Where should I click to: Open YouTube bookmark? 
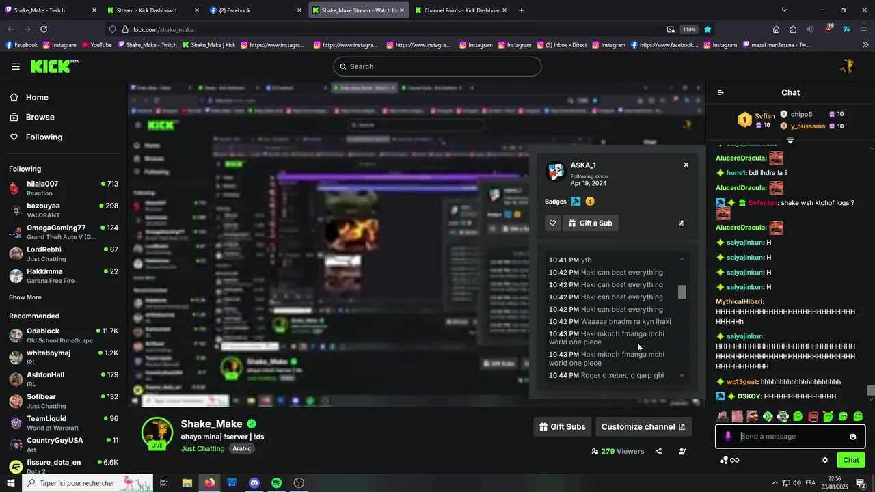tap(96, 45)
